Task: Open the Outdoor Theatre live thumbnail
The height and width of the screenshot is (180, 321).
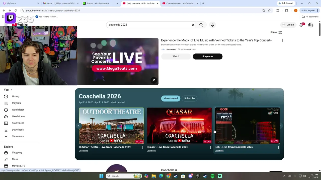Action: pos(111,126)
